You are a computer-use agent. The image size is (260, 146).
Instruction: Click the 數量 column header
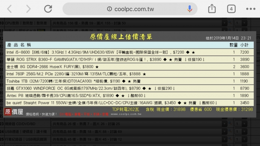[234, 45]
